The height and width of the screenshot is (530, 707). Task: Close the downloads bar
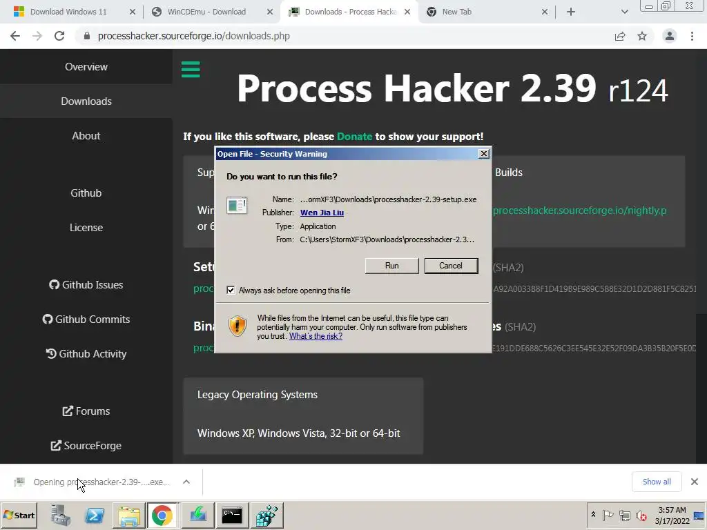coord(695,482)
